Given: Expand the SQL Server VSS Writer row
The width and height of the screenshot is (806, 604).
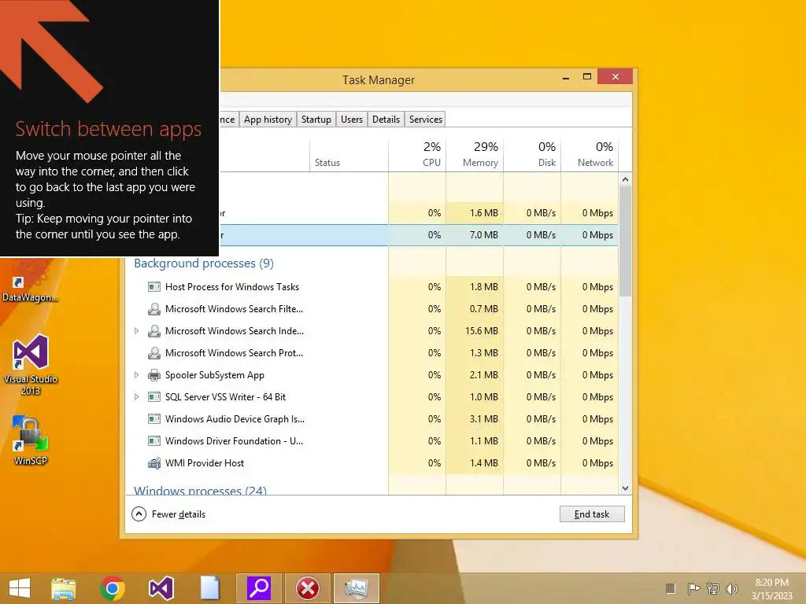Looking at the screenshot, I should [x=136, y=397].
